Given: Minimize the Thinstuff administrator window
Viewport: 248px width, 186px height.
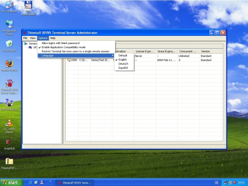Looking at the screenshot, I should tap(212, 33).
